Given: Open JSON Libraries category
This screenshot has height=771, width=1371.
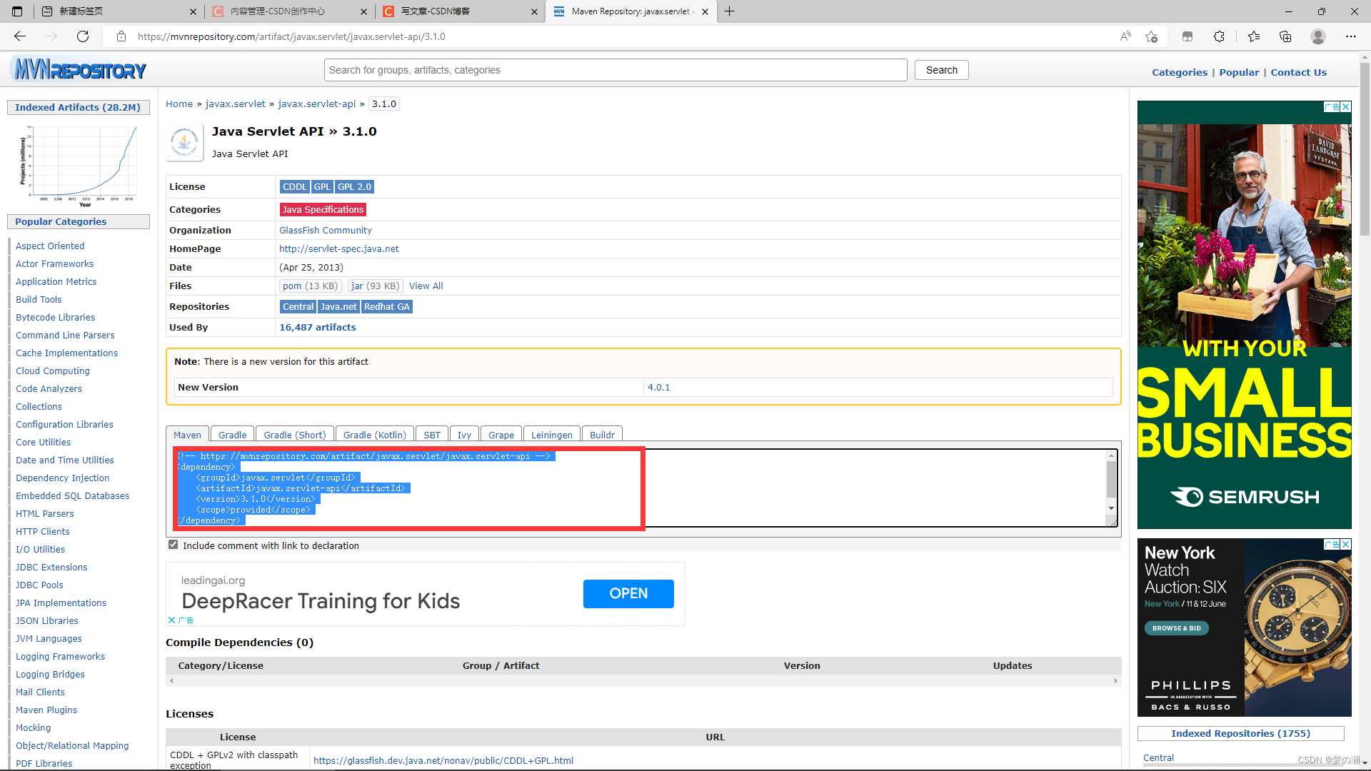Looking at the screenshot, I should pos(47,621).
